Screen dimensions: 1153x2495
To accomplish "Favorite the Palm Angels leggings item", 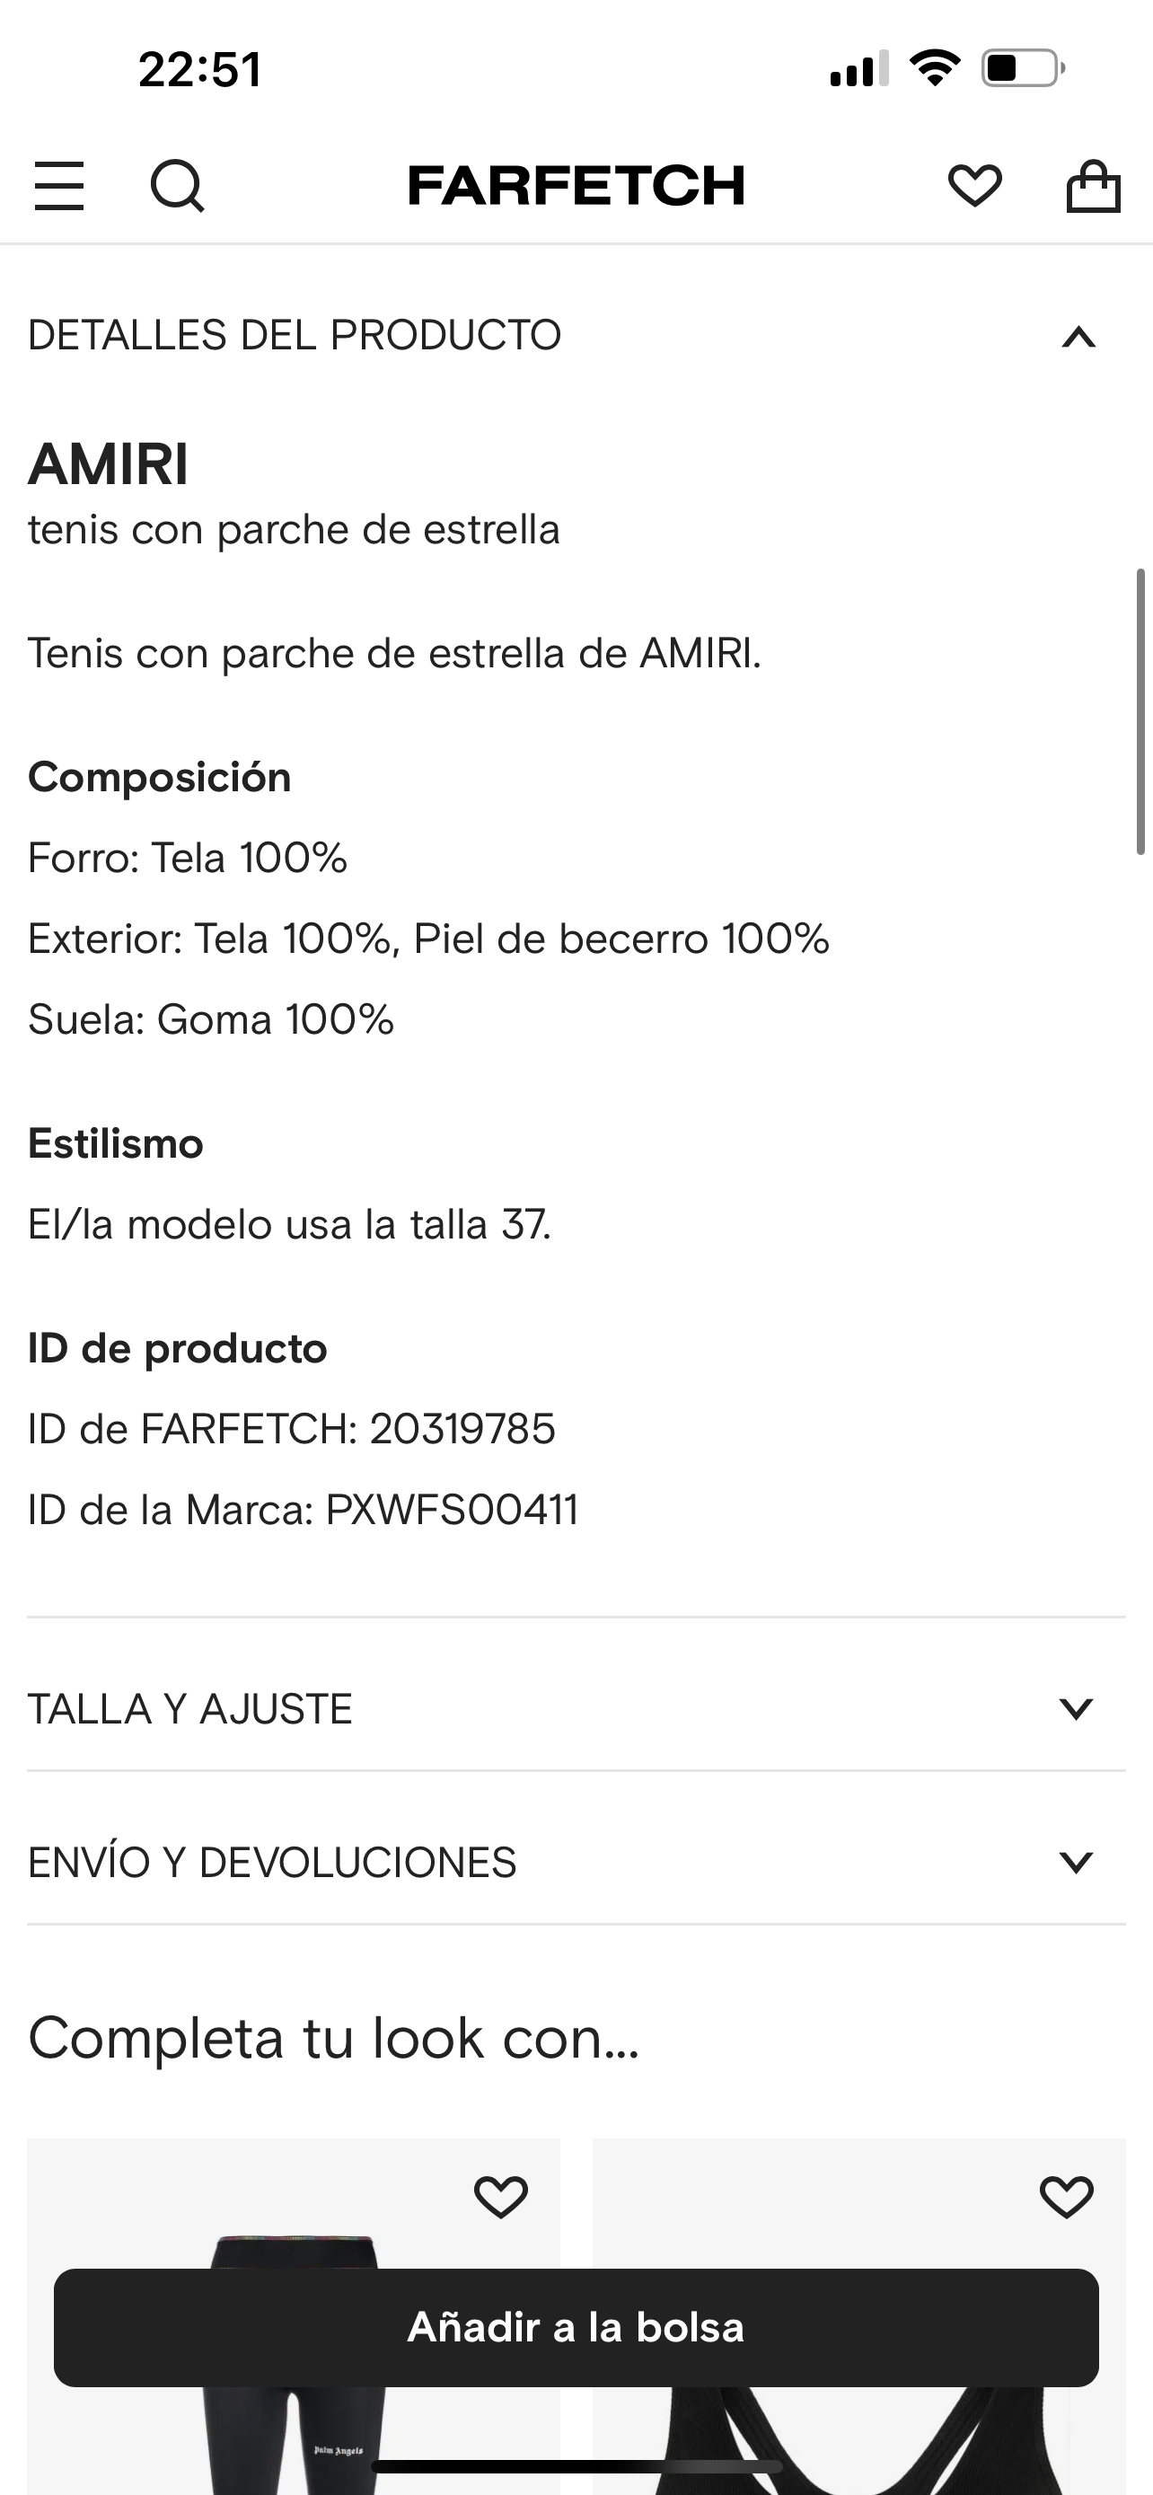I will click(x=500, y=2196).
